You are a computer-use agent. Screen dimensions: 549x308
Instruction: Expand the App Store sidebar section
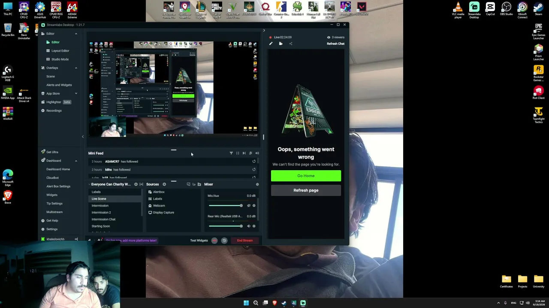(x=76, y=93)
